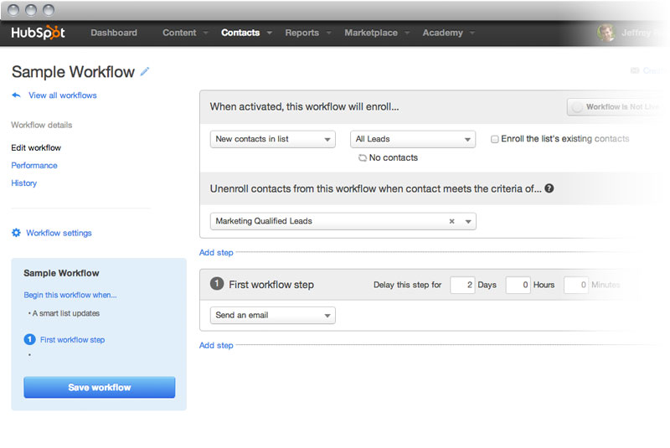Open the Contacts menu in the navbar
Viewport: 670px width, 448px height.
(240, 33)
